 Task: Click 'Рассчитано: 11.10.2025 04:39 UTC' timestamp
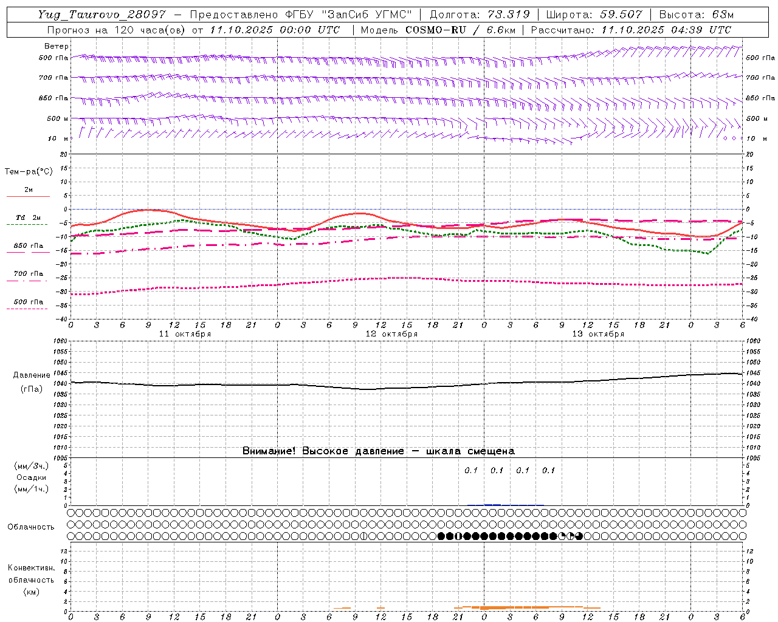tap(631, 30)
